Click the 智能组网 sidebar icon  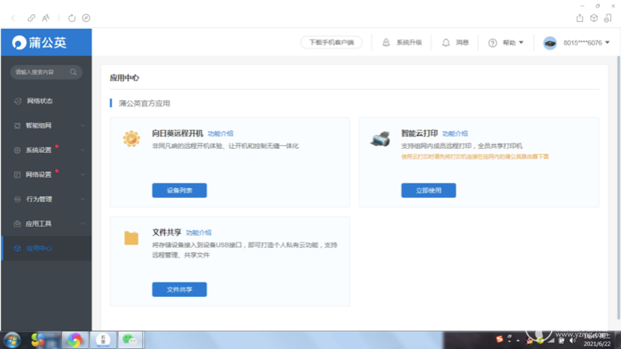(x=17, y=126)
